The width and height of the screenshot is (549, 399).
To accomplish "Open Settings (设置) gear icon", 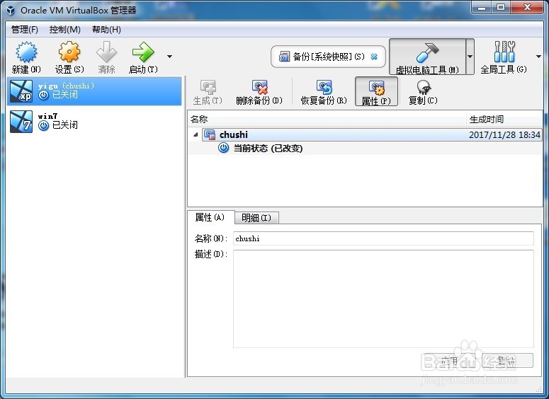I will tap(69, 52).
